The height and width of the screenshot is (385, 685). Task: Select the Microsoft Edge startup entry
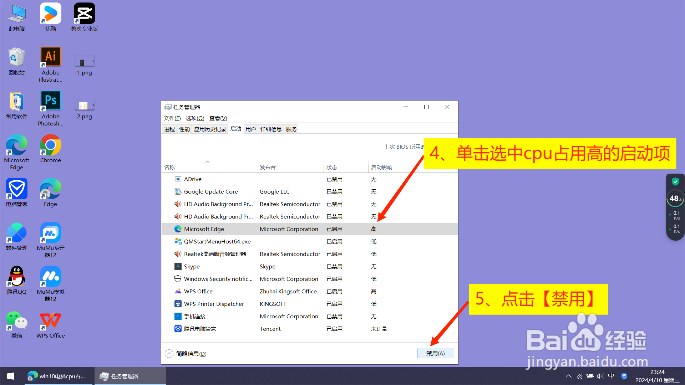tap(310, 229)
